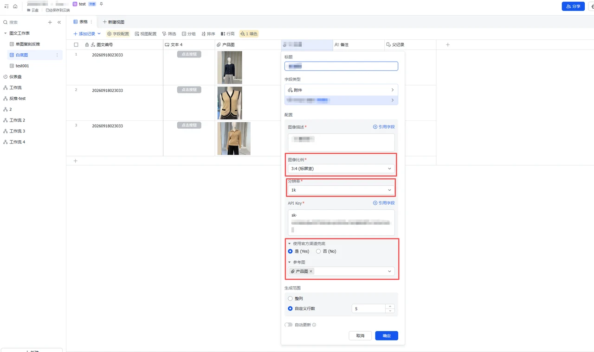Open the 添加记录 dropdown arrow
This screenshot has width=594, height=352.
[x=99, y=34]
